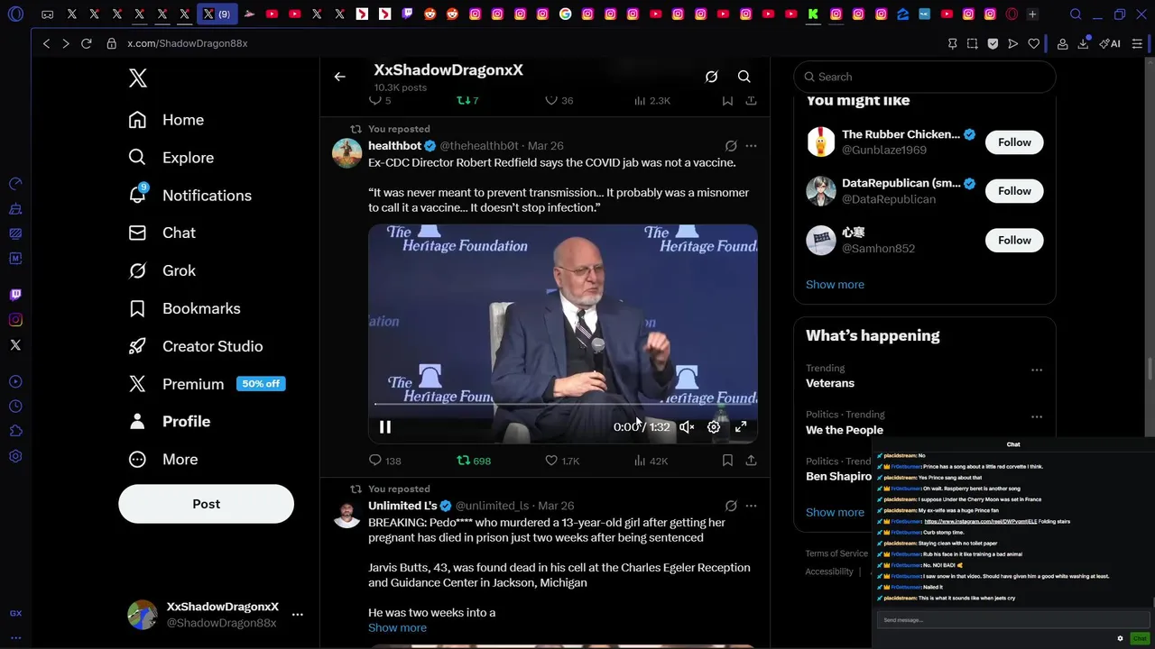Click Send message field in chat
Viewport: 1155px width, 649px height.
coord(1012,620)
